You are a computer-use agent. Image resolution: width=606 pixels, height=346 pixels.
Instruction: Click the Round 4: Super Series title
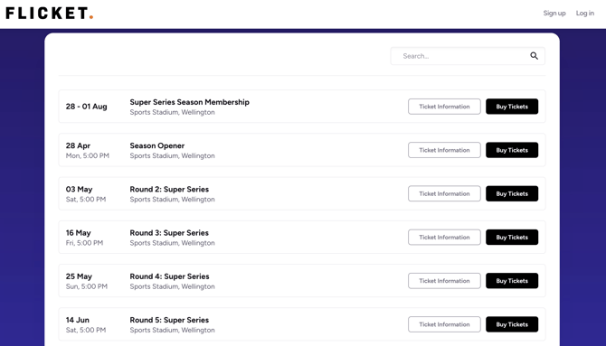pos(169,276)
